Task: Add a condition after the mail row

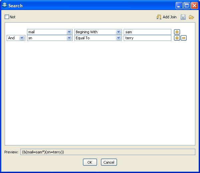Action: [x=177, y=32]
